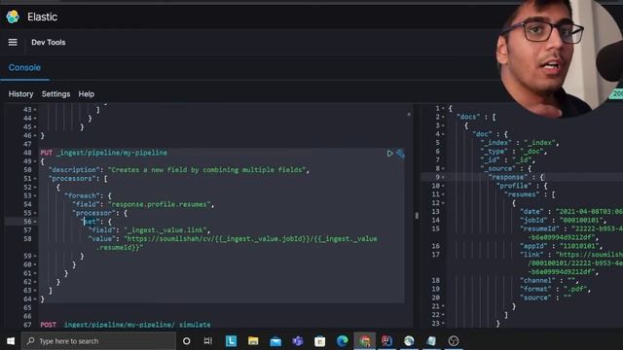Click the Elastic home title
This screenshot has width=623, height=350.
coord(43,17)
